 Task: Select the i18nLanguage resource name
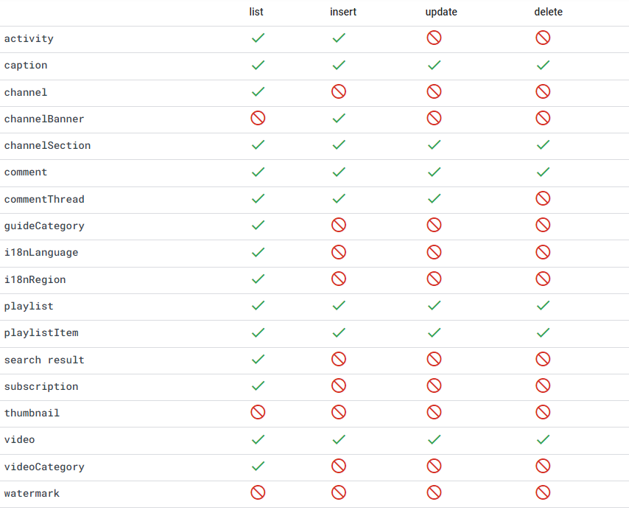click(x=41, y=253)
